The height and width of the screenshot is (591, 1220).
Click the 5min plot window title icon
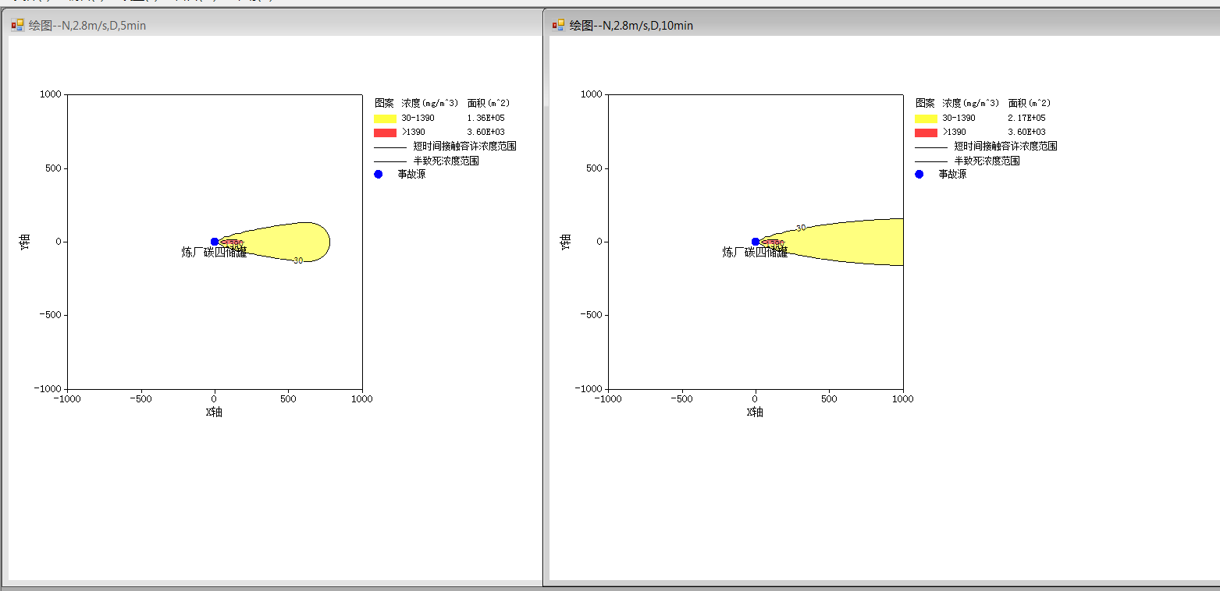pos(17,25)
